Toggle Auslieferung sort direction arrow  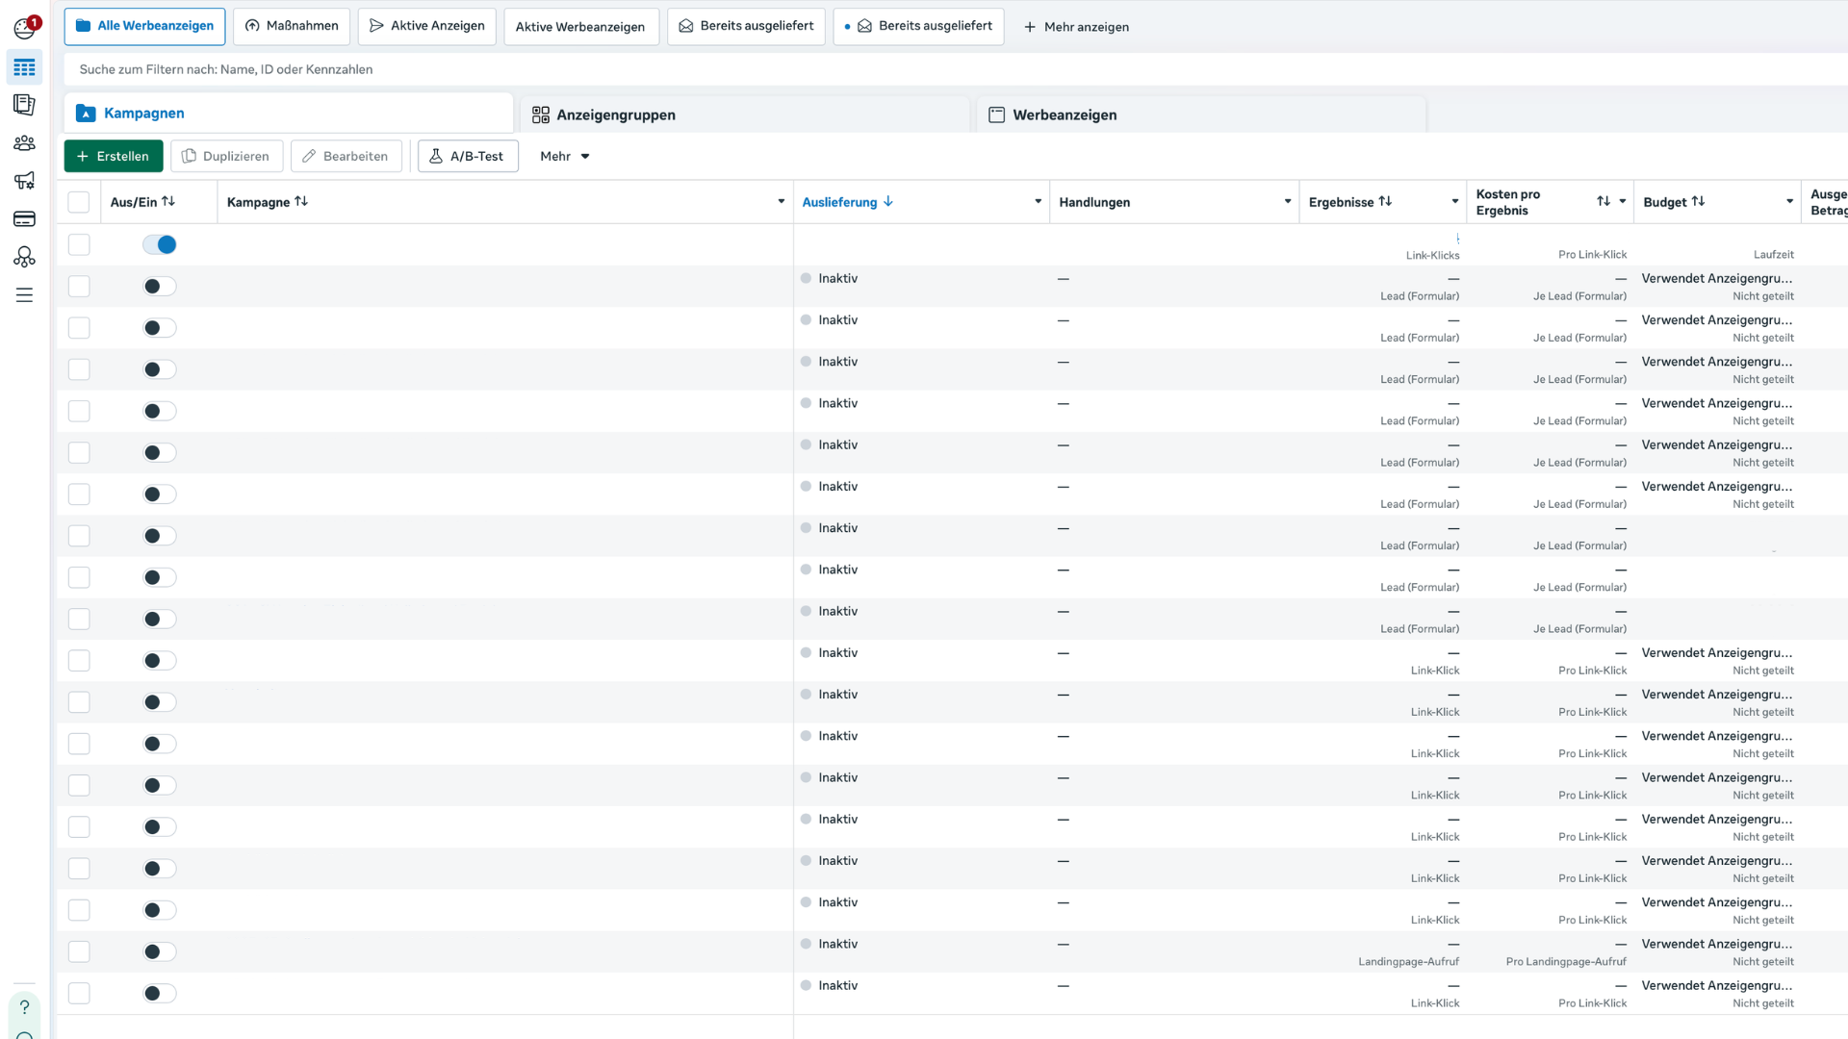(x=888, y=202)
